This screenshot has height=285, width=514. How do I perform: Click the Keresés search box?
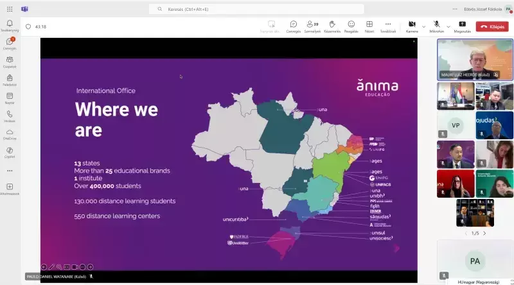tap(256, 9)
